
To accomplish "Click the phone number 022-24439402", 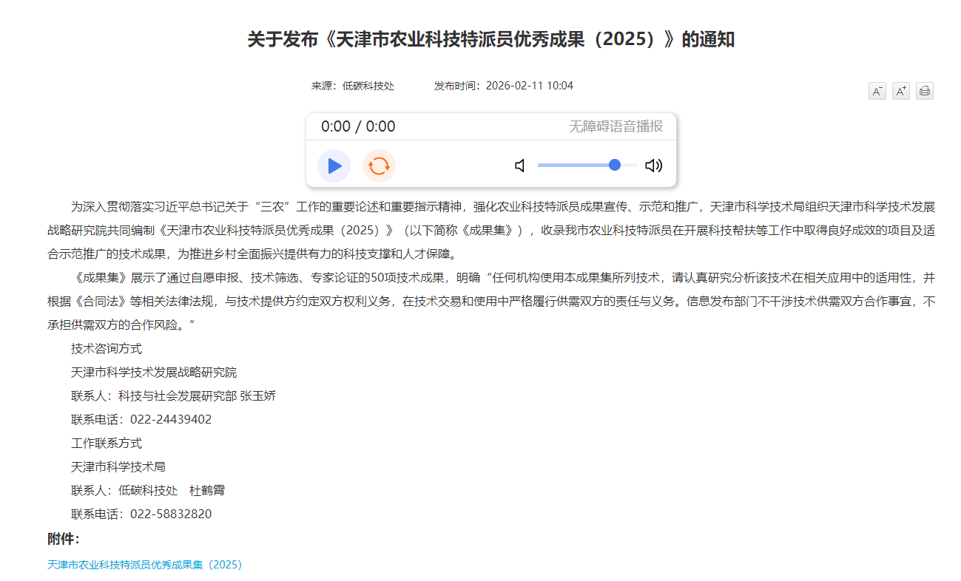I will [171, 420].
